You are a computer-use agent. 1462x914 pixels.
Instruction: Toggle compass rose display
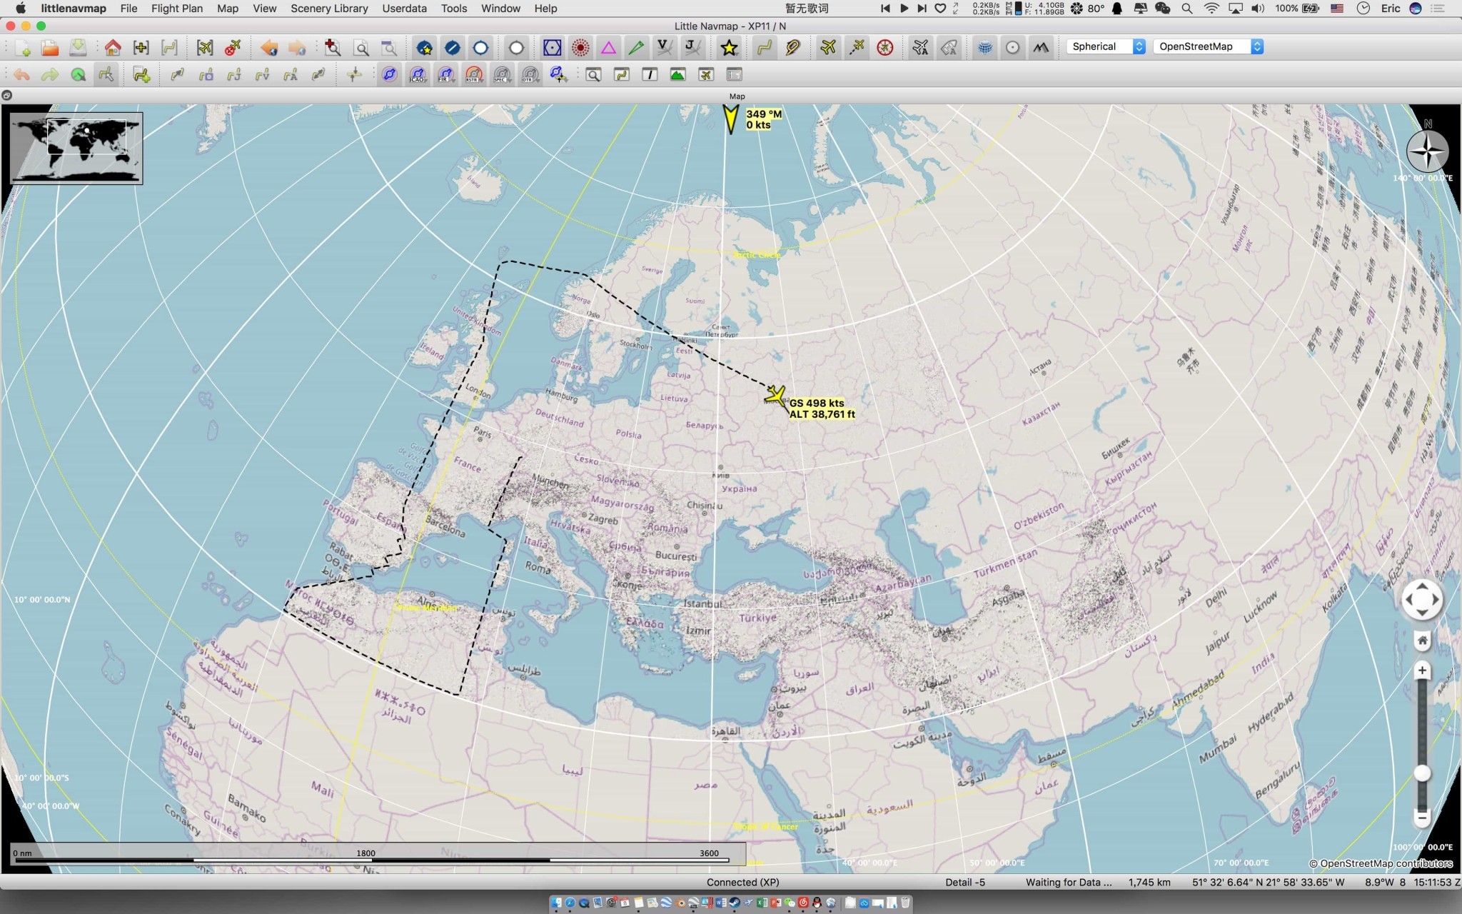(885, 48)
